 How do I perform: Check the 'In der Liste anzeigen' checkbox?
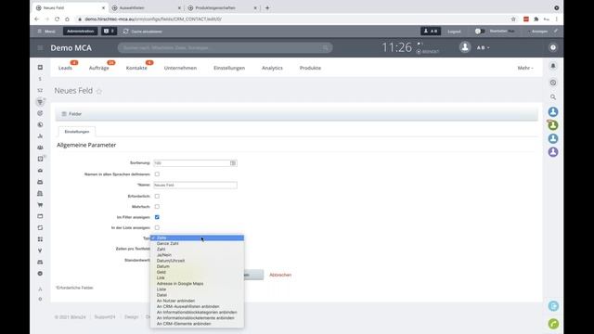(157, 228)
